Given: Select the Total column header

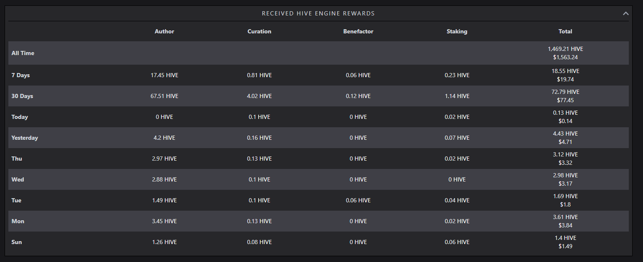Looking at the screenshot, I should 565,31.
